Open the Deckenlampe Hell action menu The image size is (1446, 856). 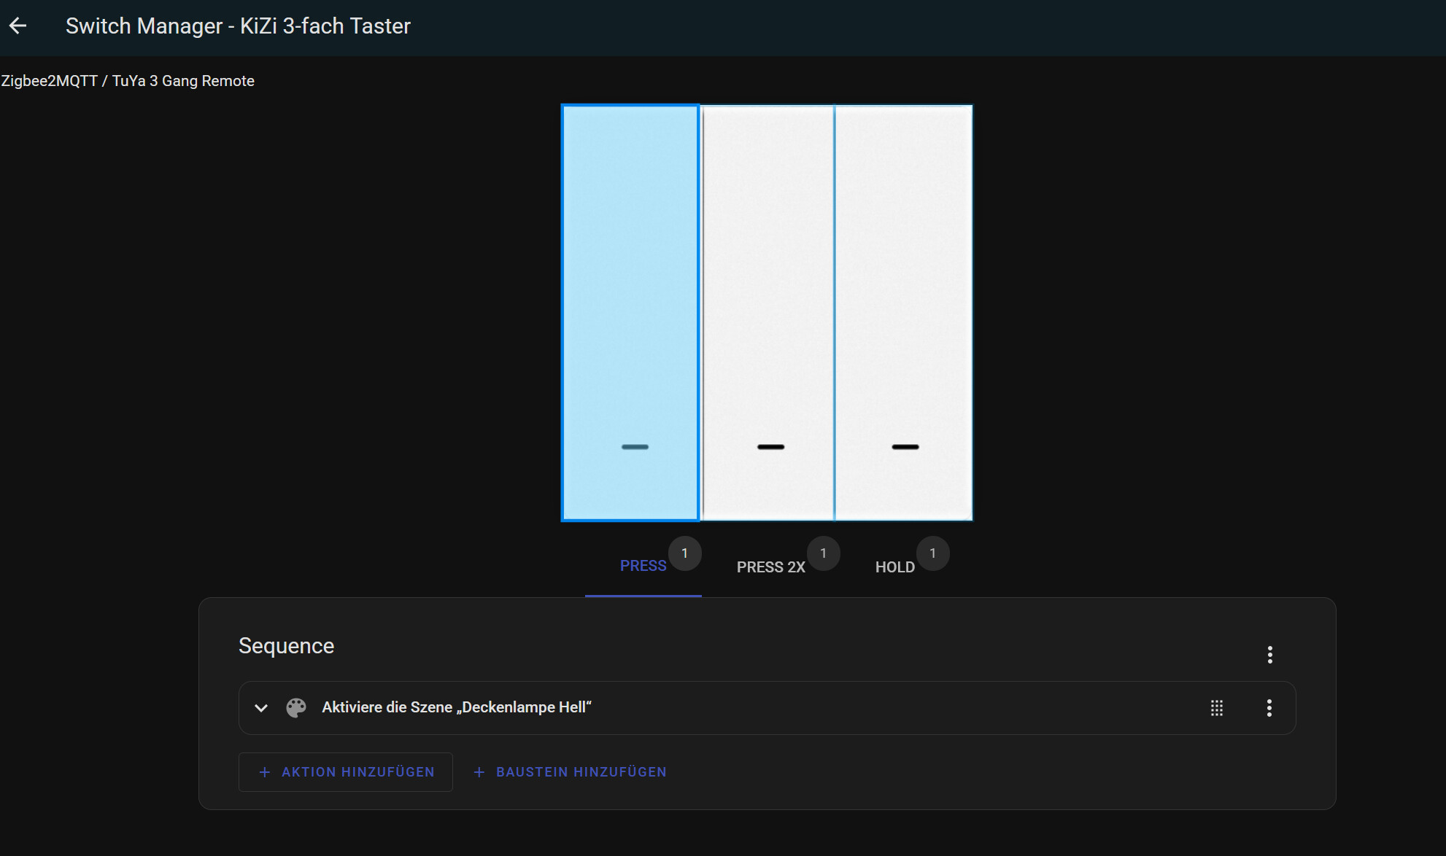pos(1269,708)
